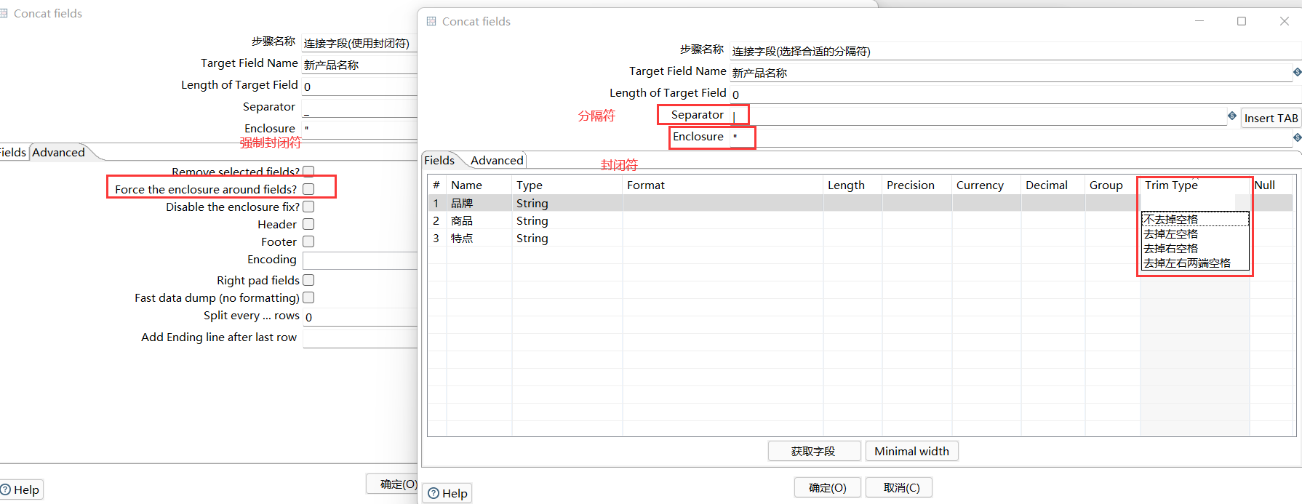
Task: Select row 3 特点 in fields table
Action: pyautogui.click(x=462, y=238)
